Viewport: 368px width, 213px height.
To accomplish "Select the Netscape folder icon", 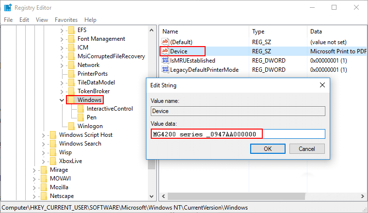I will 44,196.
